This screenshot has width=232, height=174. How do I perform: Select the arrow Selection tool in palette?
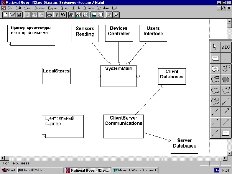click(215, 47)
